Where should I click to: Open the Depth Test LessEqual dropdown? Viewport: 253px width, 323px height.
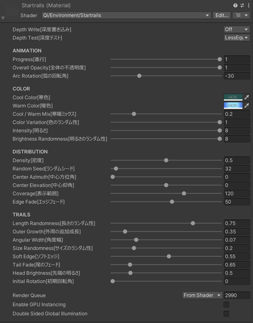click(237, 38)
